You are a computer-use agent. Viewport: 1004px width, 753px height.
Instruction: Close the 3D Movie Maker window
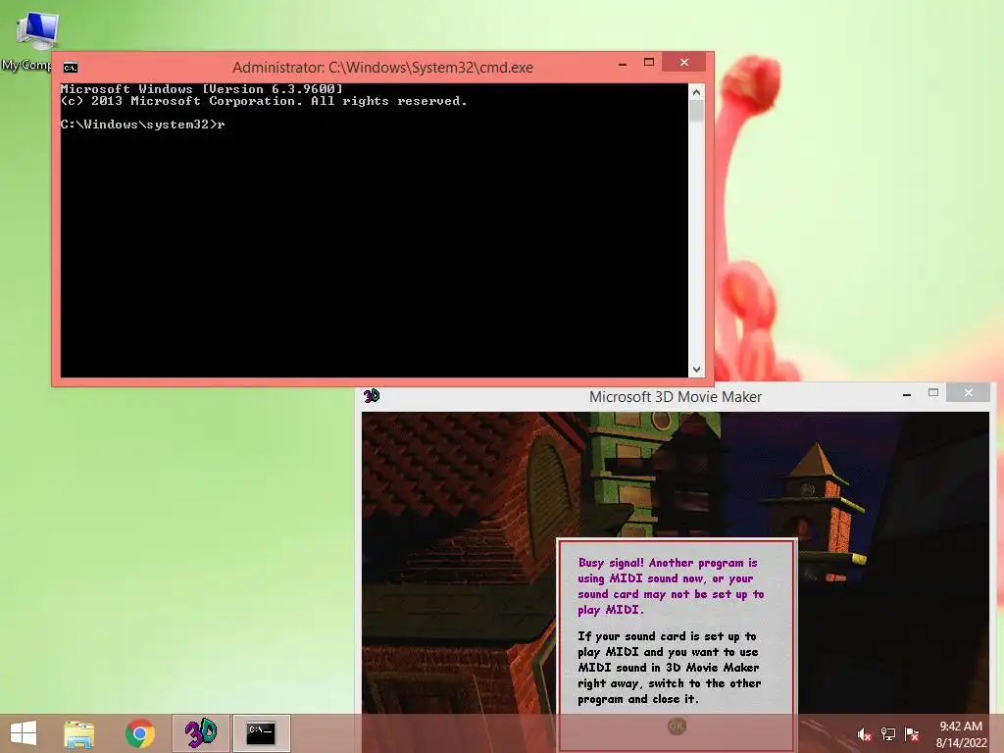(x=968, y=392)
